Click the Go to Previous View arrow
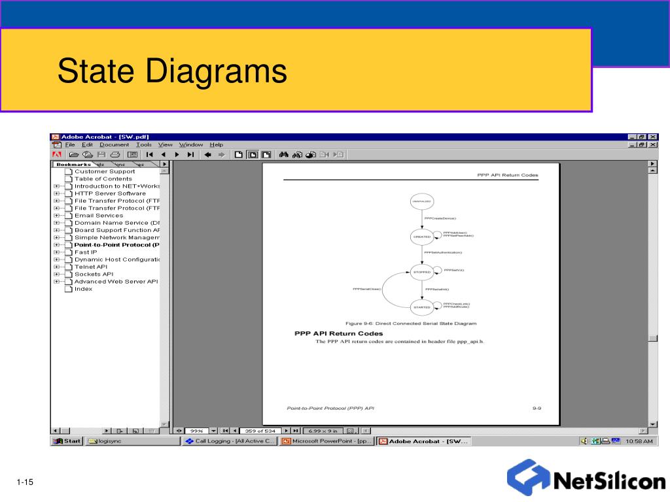The width and height of the screenshot is (670, 502). coord(207,154)
